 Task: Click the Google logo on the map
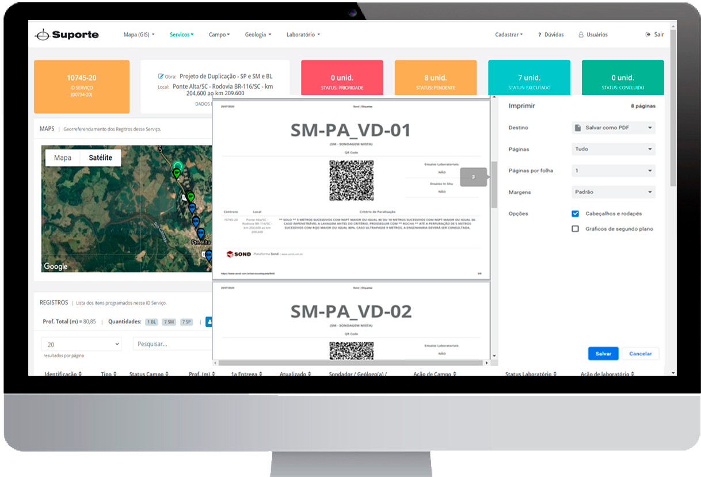click(56, 266)
